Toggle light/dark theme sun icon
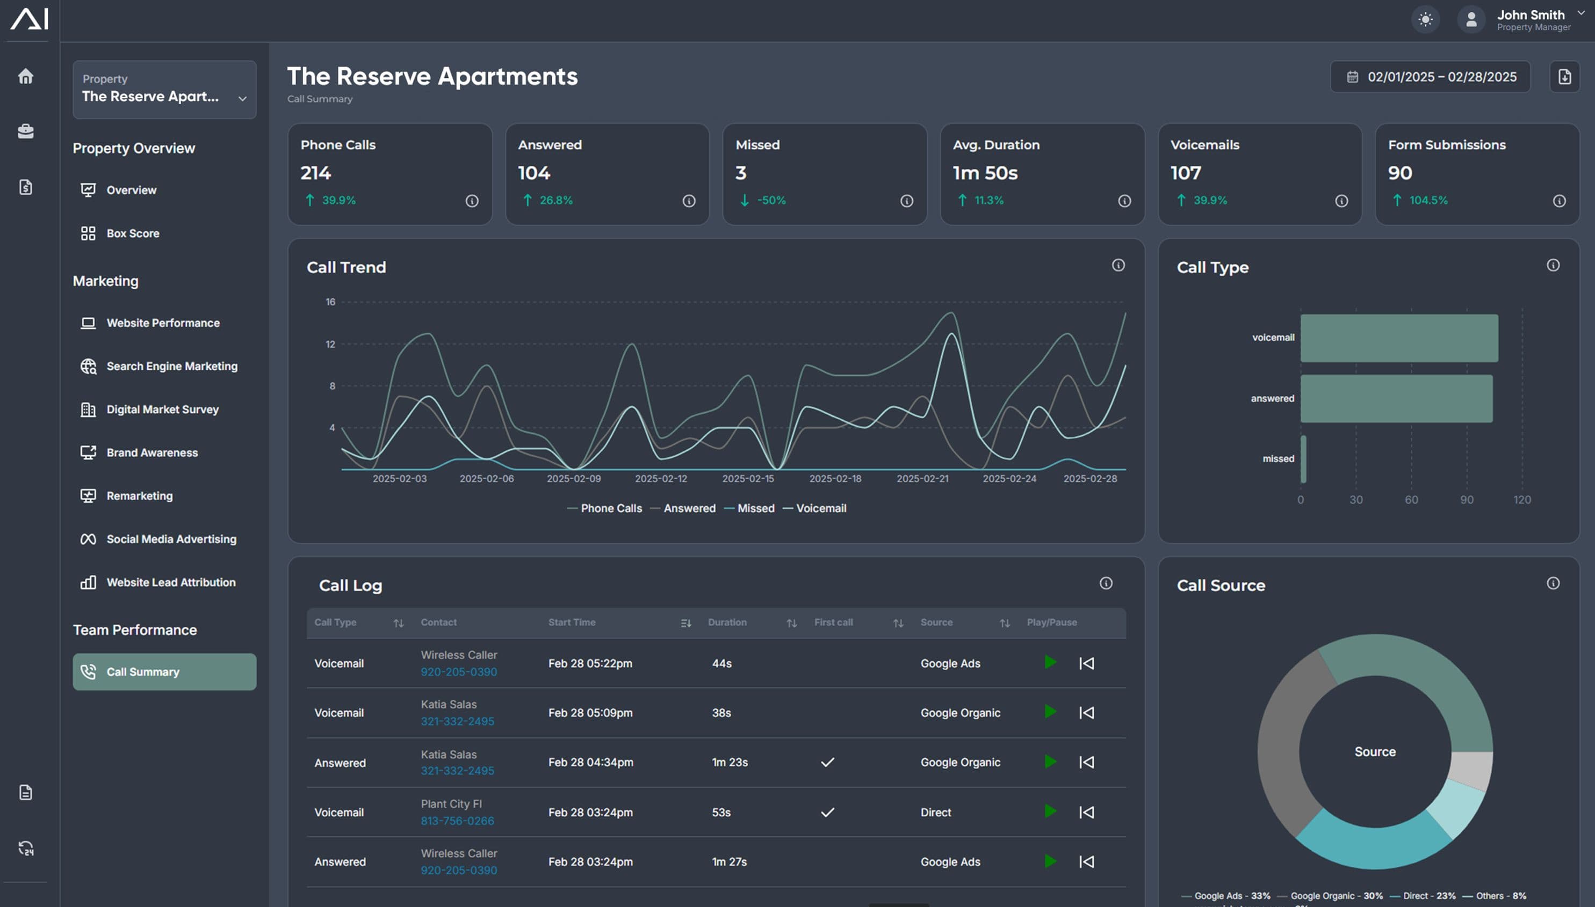This screenshot has height=907, width=1595. (1425, 19)
